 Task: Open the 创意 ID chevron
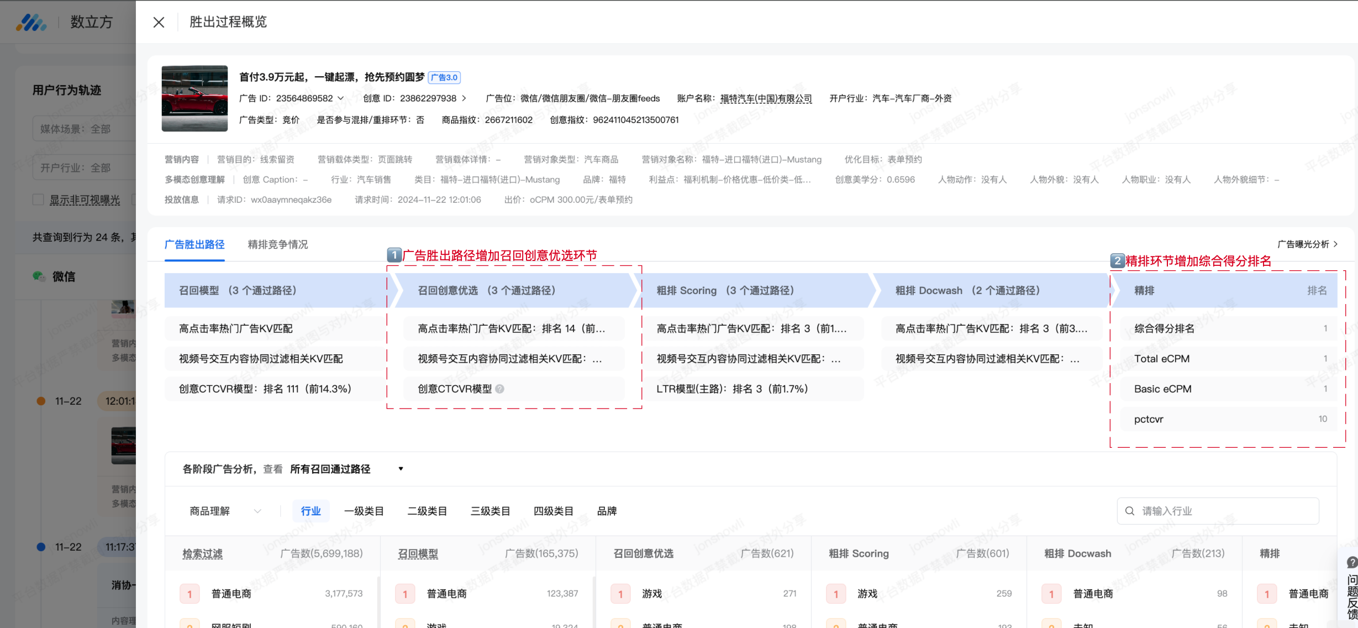click(464, 98)
